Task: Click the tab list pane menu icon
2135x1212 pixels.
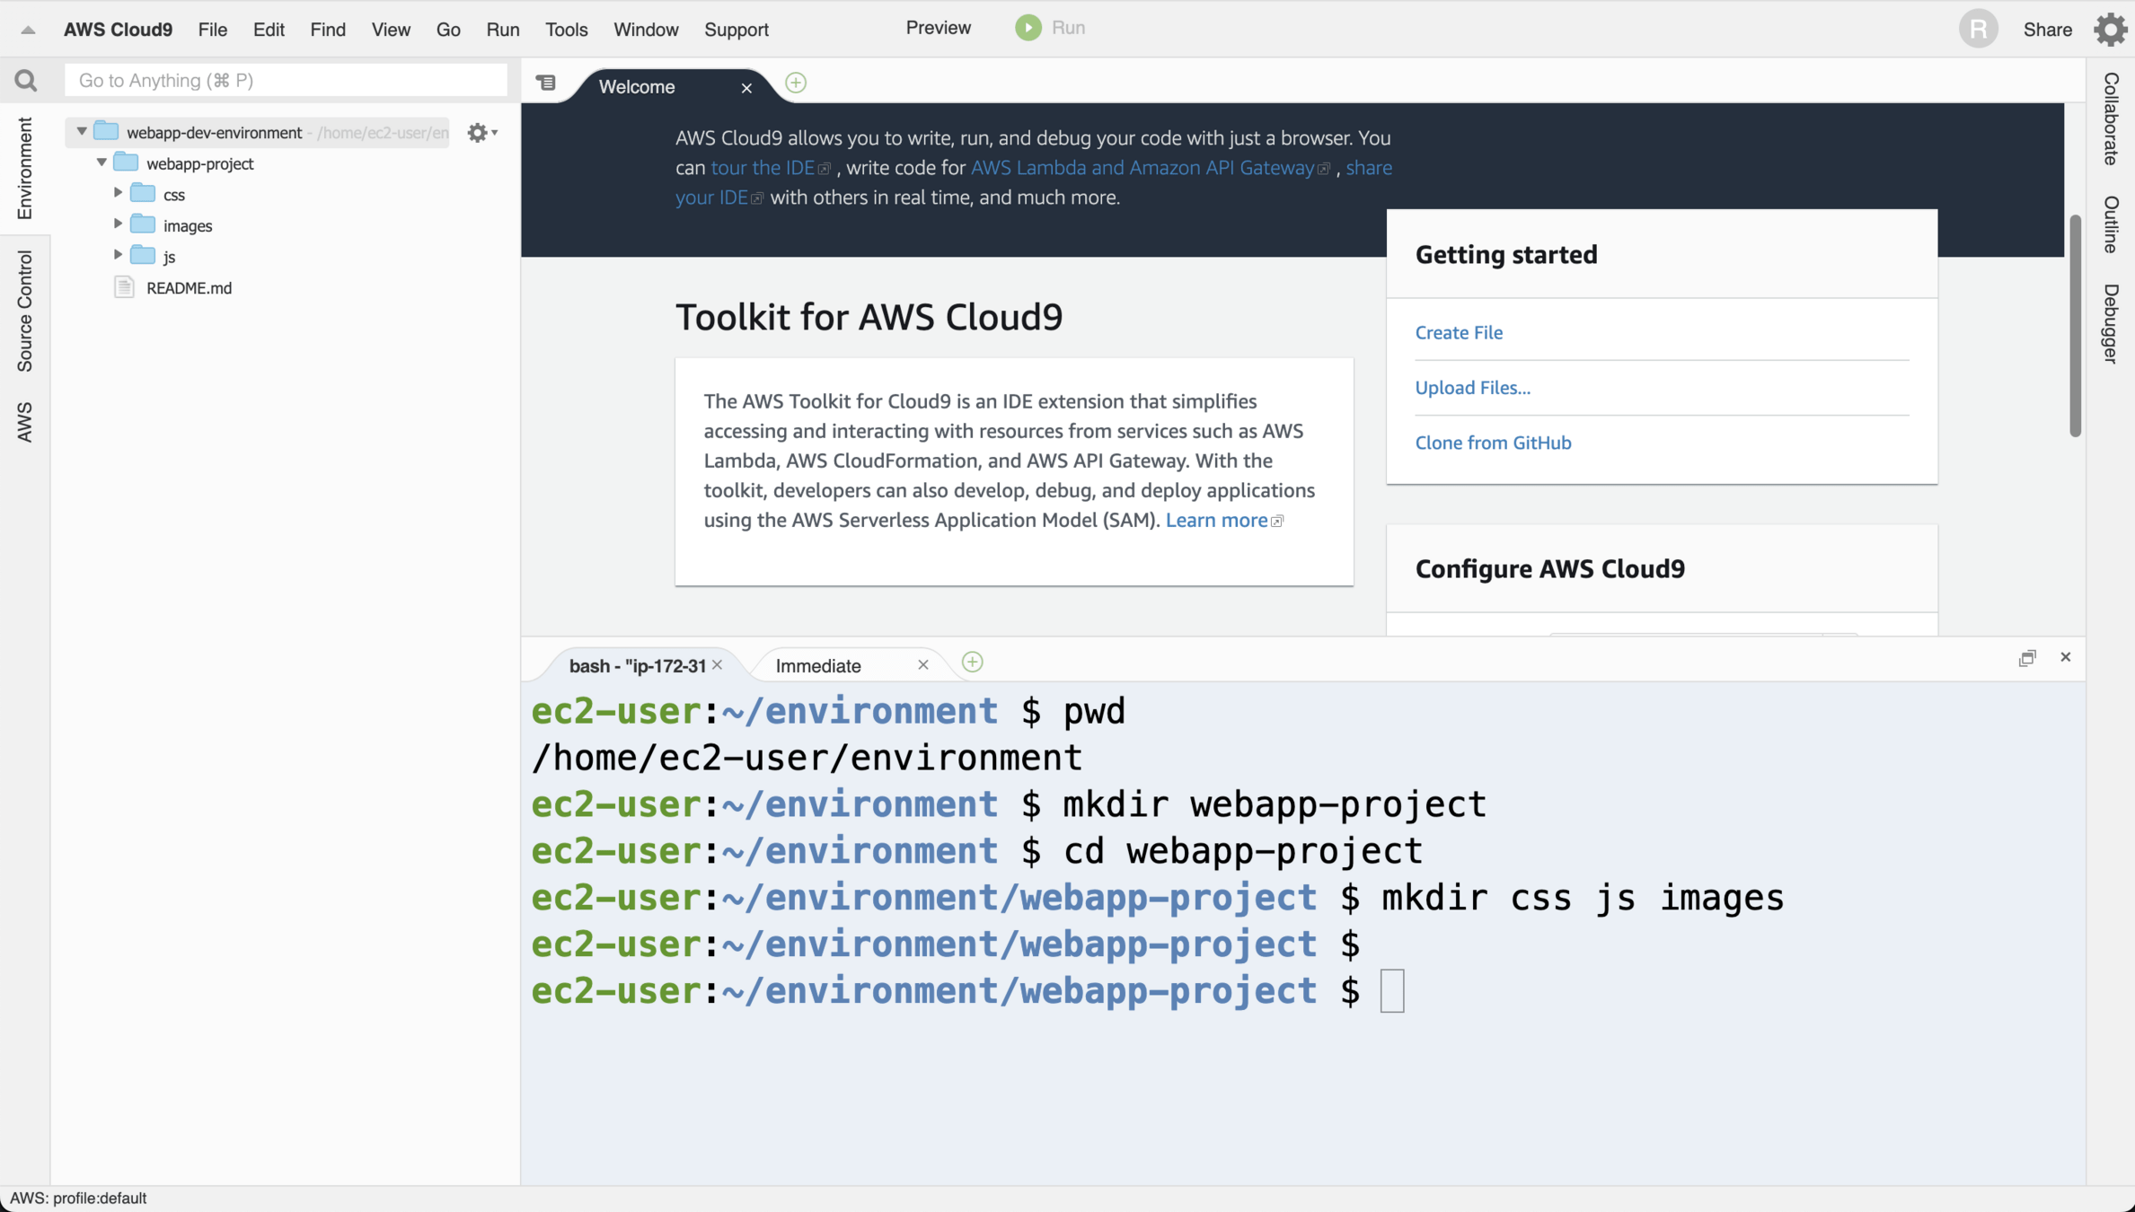Action: pyautogui.click(x=546, y=83)
